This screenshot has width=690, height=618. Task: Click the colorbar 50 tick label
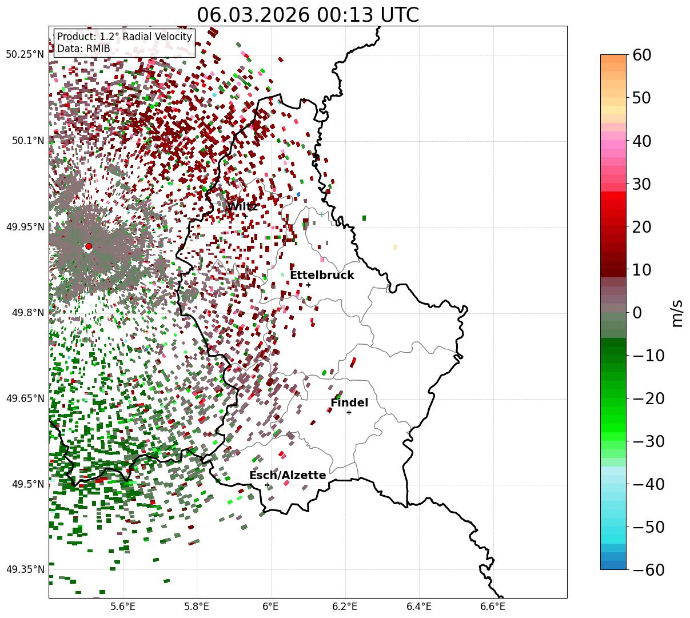click(x=642, y=98)
